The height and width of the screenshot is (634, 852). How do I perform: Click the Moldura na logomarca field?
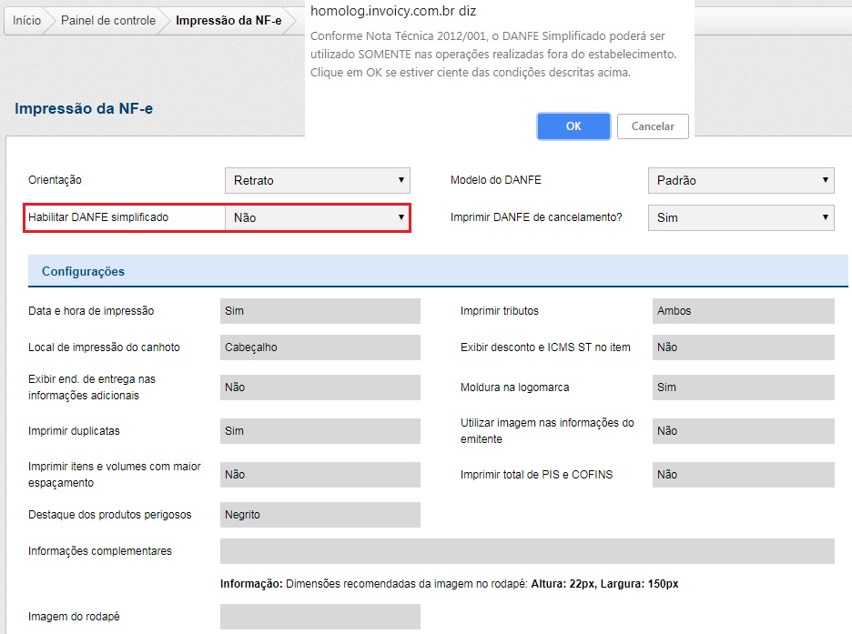(x=743, y=387)
